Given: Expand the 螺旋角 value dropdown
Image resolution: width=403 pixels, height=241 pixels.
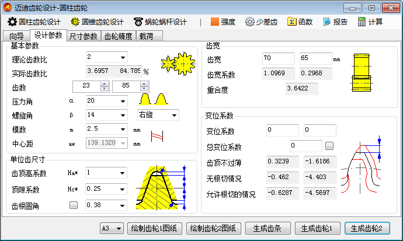Looking at the screenshot, I should [x=123, y=115].
